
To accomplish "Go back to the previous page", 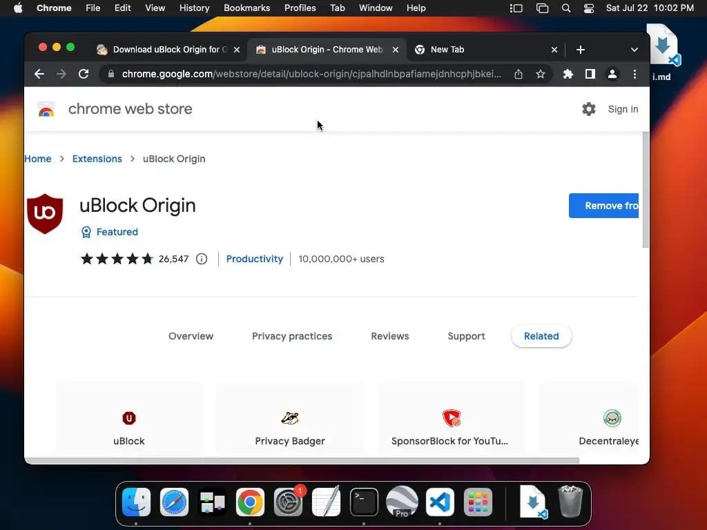I will point(39,74).
